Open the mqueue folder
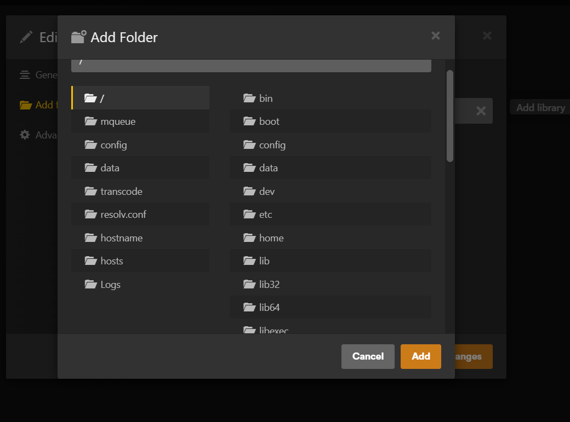This screenshot has width=570, height=422. point(140,121)
